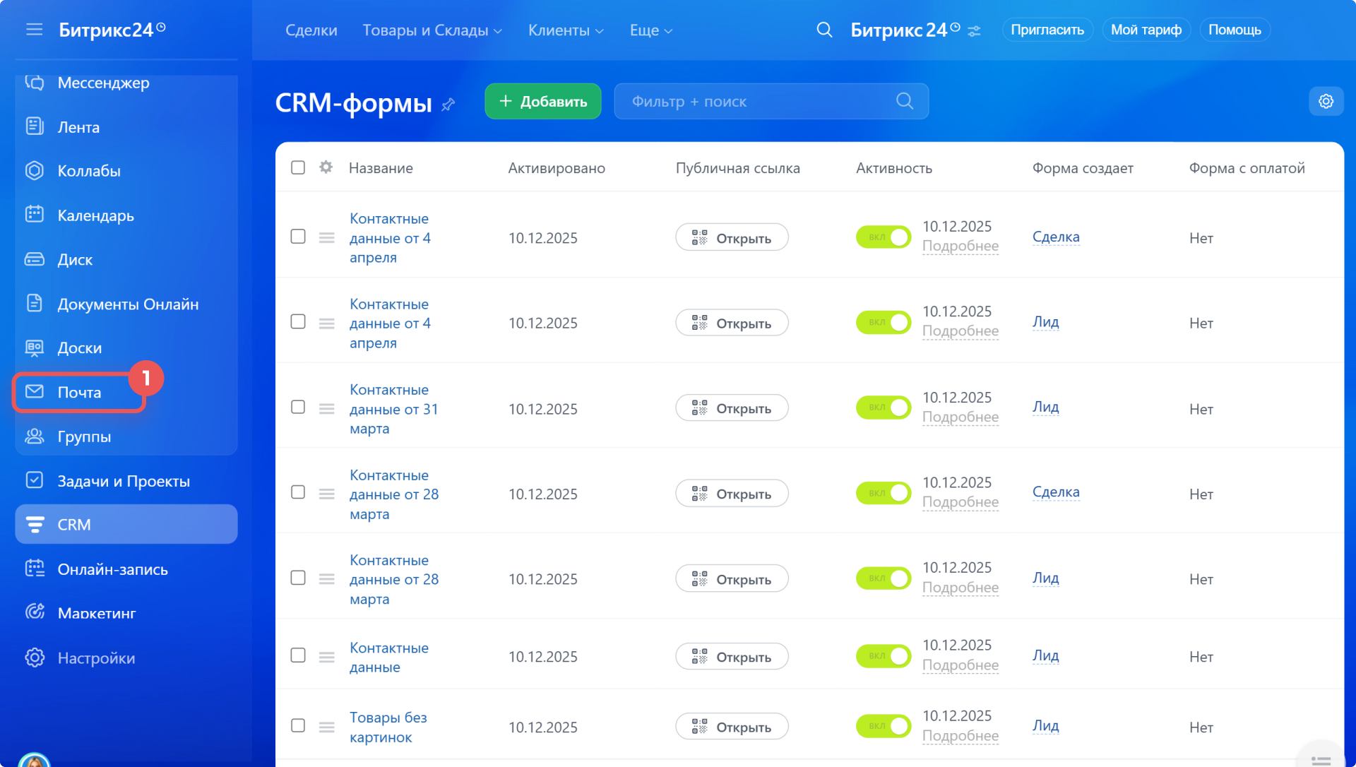Click the pin icon next to CRM-формы
The image size is (1356, 767).
tap(448, 105)
